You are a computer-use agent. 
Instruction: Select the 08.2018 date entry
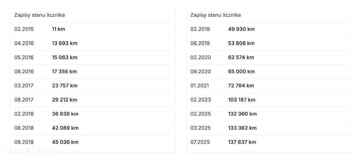[x=24, y=128]
